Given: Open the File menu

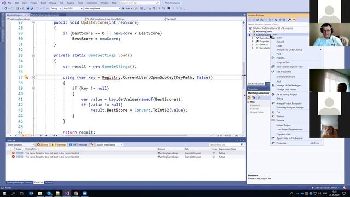Looking at the screenshot, I should (x=10, y=3).
